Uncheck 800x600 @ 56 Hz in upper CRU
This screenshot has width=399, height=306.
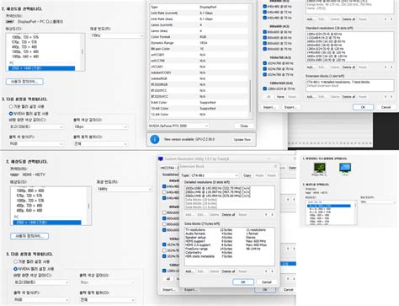(x=265, y=32)
